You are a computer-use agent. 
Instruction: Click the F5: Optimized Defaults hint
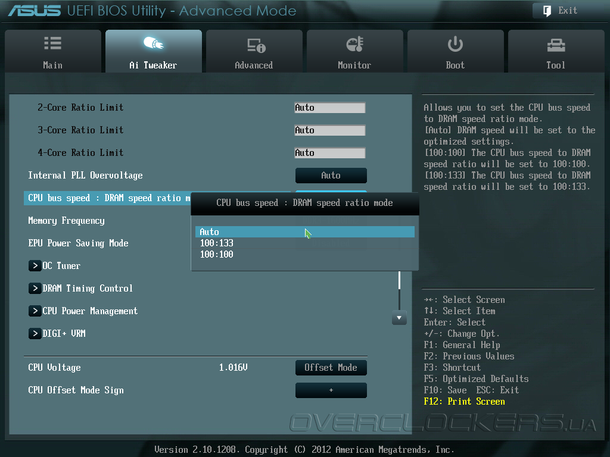(476, 379)
